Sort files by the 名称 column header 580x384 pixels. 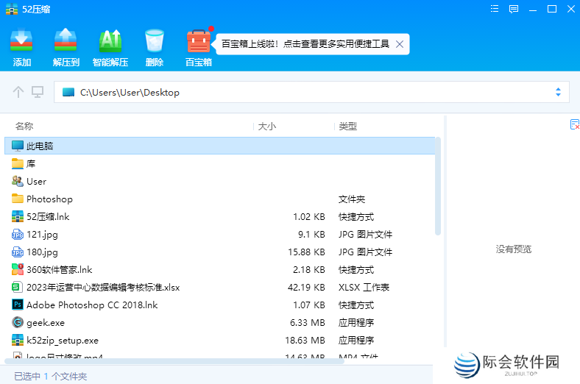(x=24, y=127)
